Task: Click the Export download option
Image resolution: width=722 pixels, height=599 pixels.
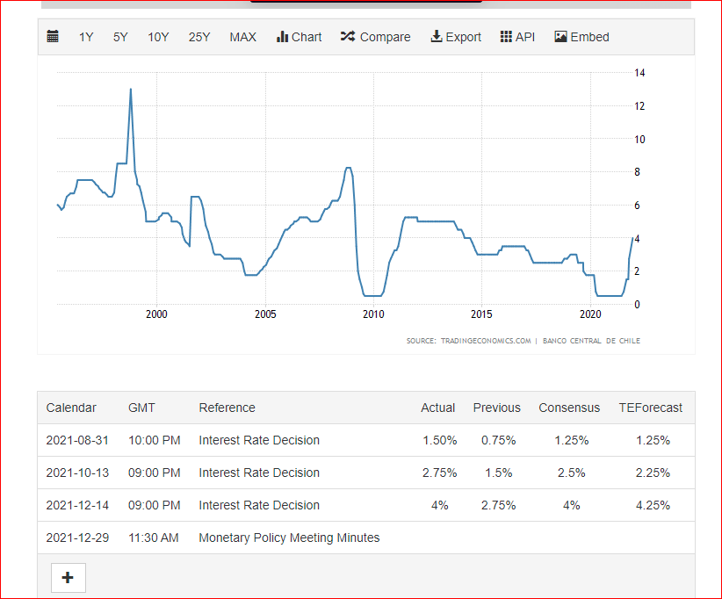Action: pos(455,37)
